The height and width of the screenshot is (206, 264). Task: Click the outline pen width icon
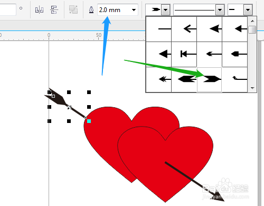point(91,10)
